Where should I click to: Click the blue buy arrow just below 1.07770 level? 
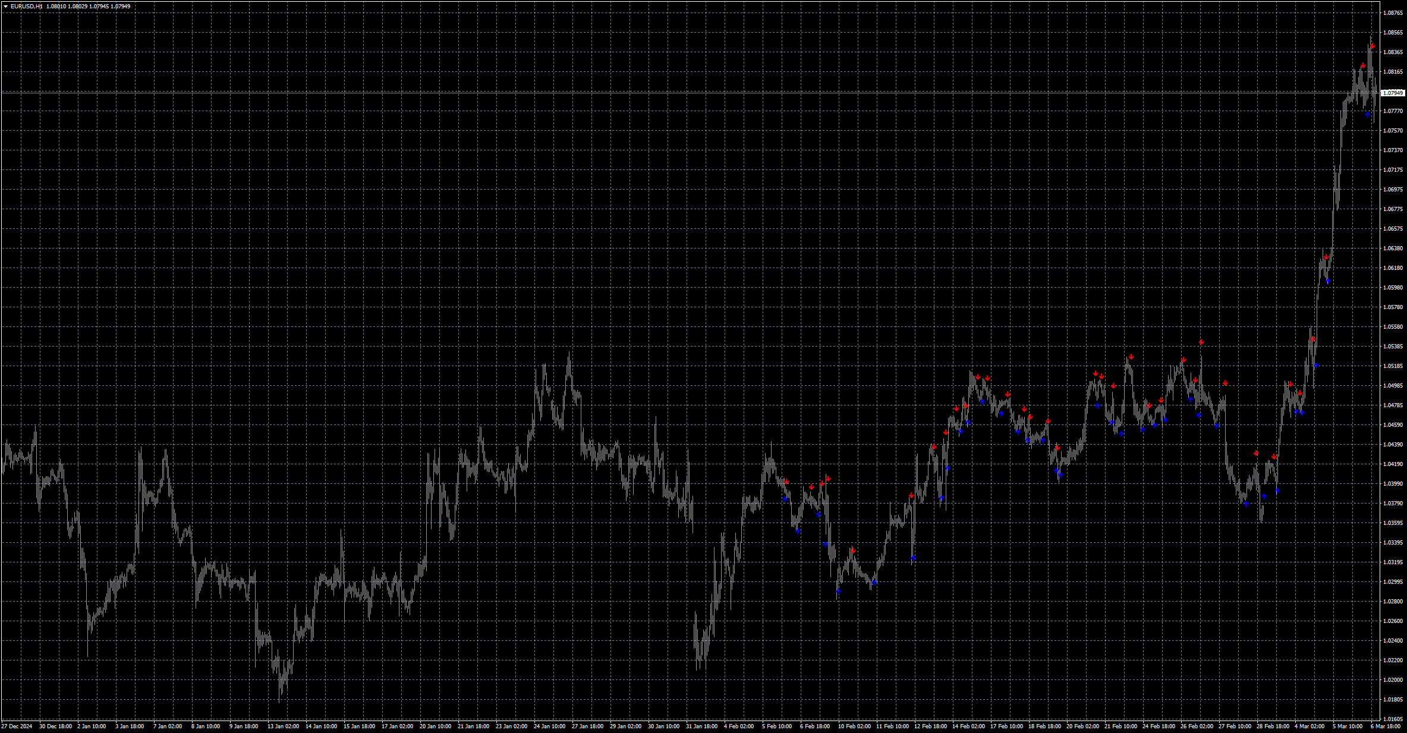1368,114
